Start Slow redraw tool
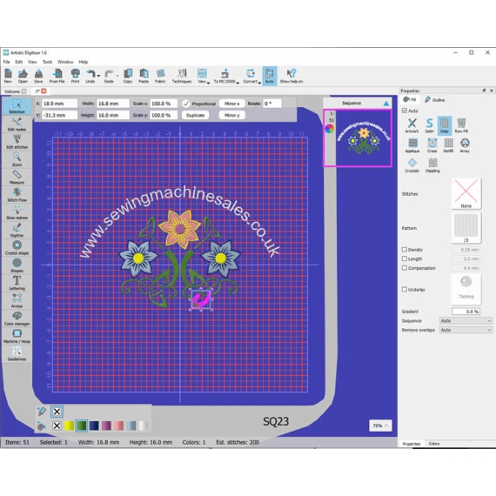 [17, 212]
